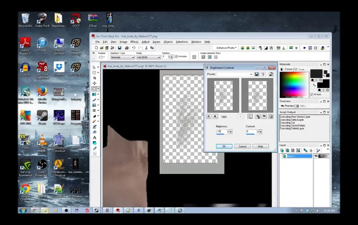Click the Preview tab in Overview palette

tap(288, 106)
